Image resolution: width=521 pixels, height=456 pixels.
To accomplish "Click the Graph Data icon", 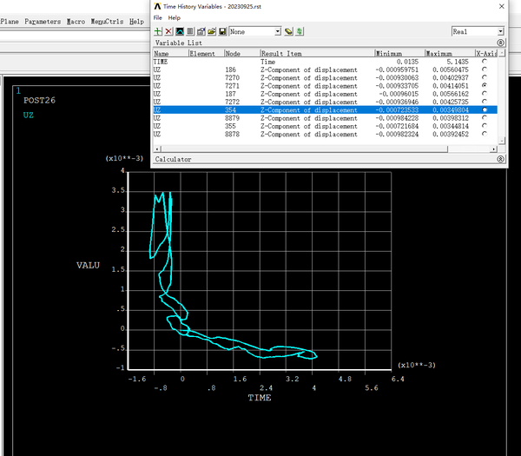I will pyautogui.click(x=179, y=31).
